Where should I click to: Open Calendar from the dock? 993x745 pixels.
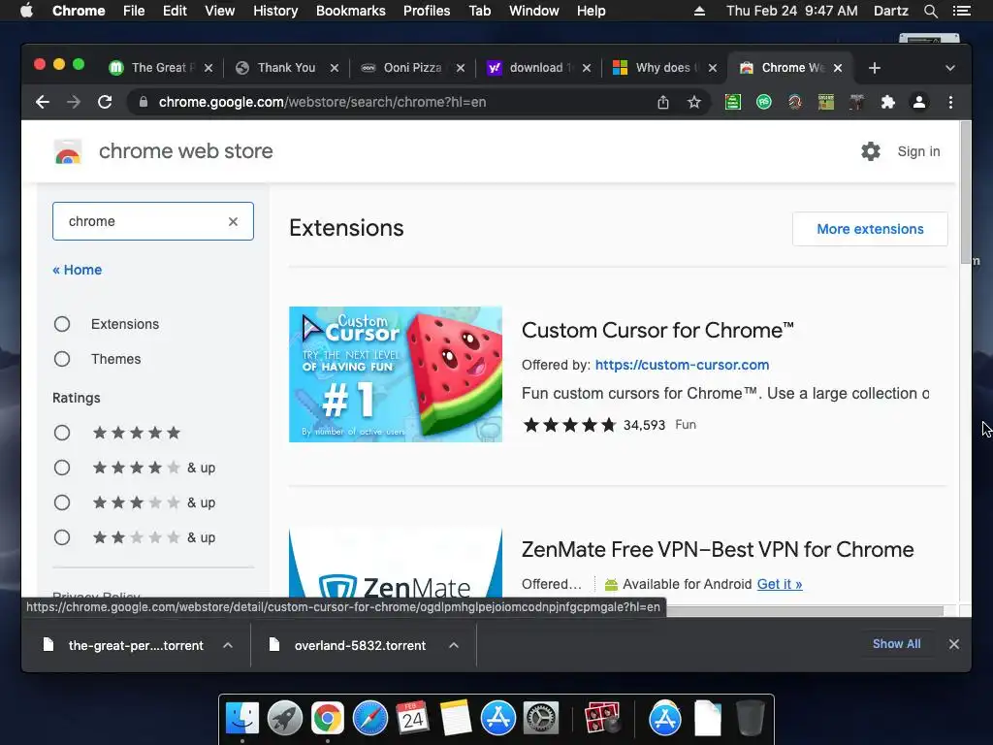(x=413, y=719)
